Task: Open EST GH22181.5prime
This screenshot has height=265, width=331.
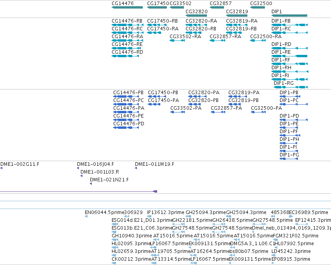Action: (193, 220)
